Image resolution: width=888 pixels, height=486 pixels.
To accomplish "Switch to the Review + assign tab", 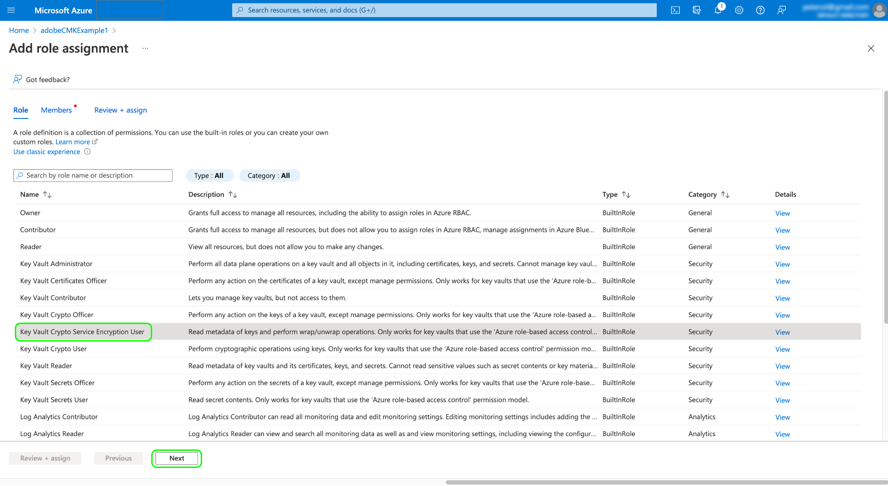I will point(121,110).
